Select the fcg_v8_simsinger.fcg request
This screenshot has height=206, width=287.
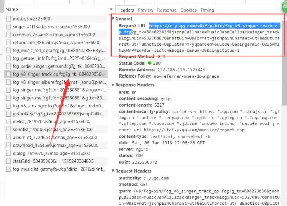pyautogui.click(x=56, y=106)
